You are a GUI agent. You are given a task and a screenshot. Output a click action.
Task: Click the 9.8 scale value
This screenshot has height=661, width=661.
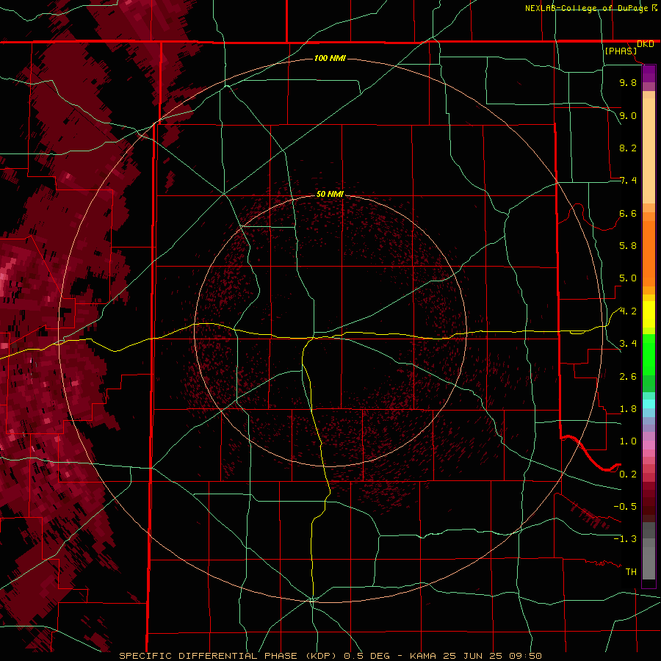(628, 82)
